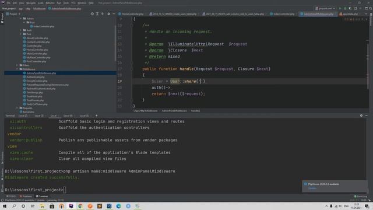373x210 pixels.
Task: Switch to IndexController.php editor tab
Action: (x=282, y=14)
